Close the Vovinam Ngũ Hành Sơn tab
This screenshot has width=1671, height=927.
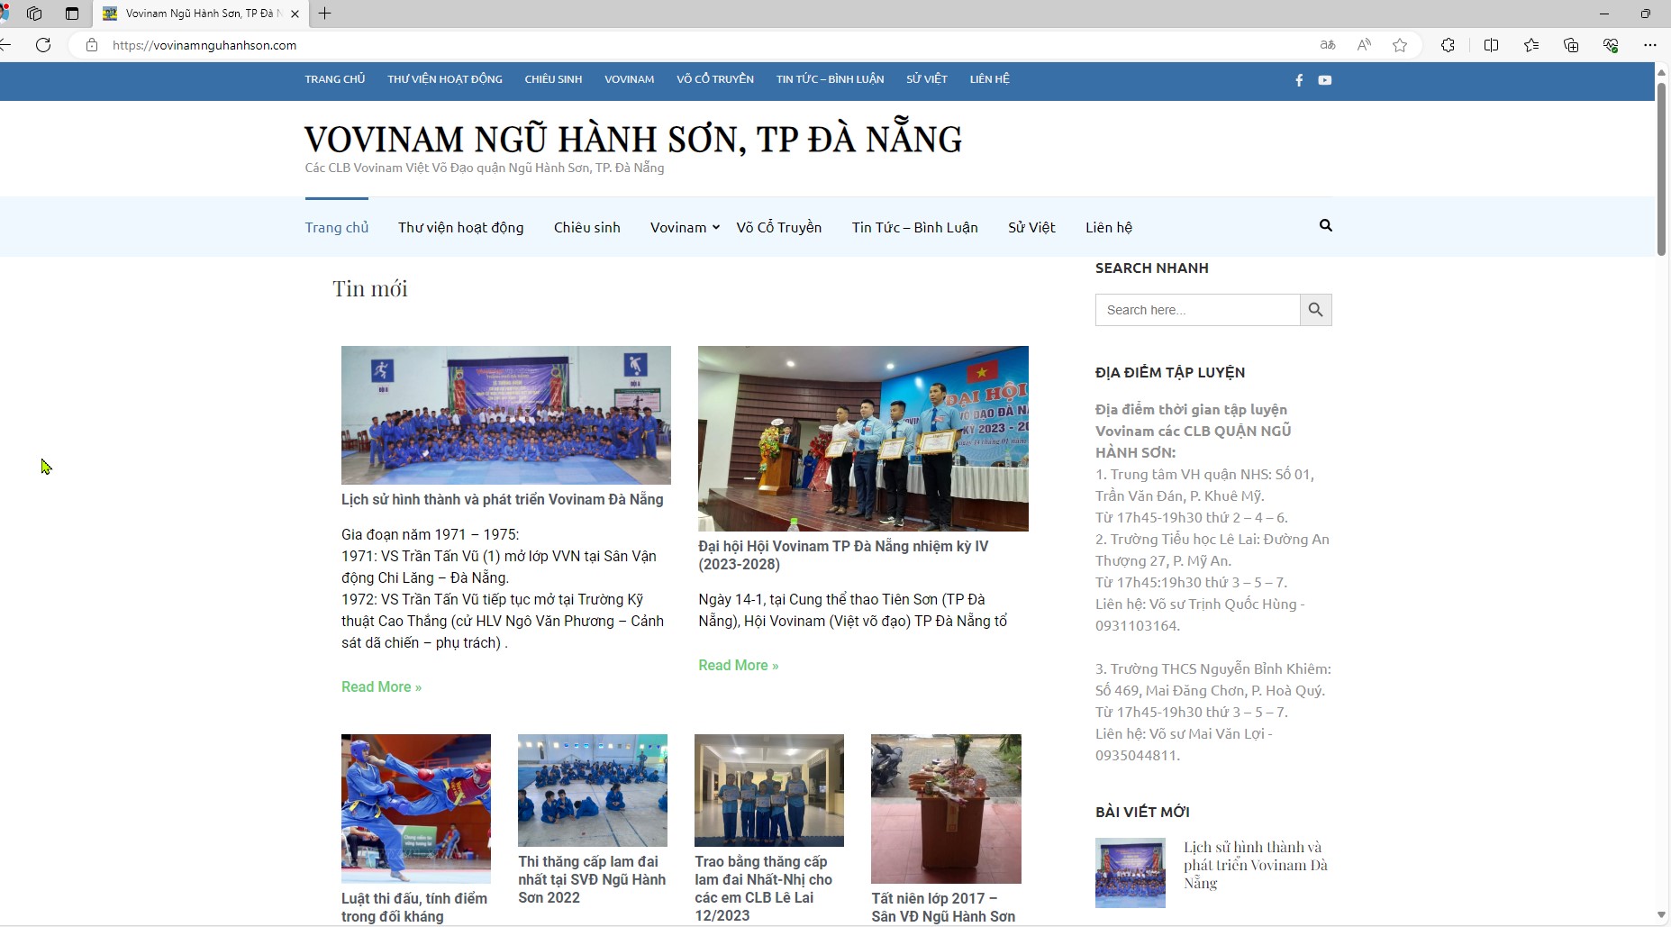coord(295,14)
